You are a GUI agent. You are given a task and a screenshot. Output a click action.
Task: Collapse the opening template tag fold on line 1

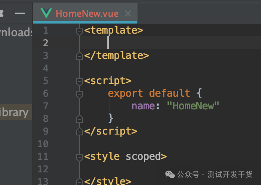pyautogui.click(x=80, y=31)
